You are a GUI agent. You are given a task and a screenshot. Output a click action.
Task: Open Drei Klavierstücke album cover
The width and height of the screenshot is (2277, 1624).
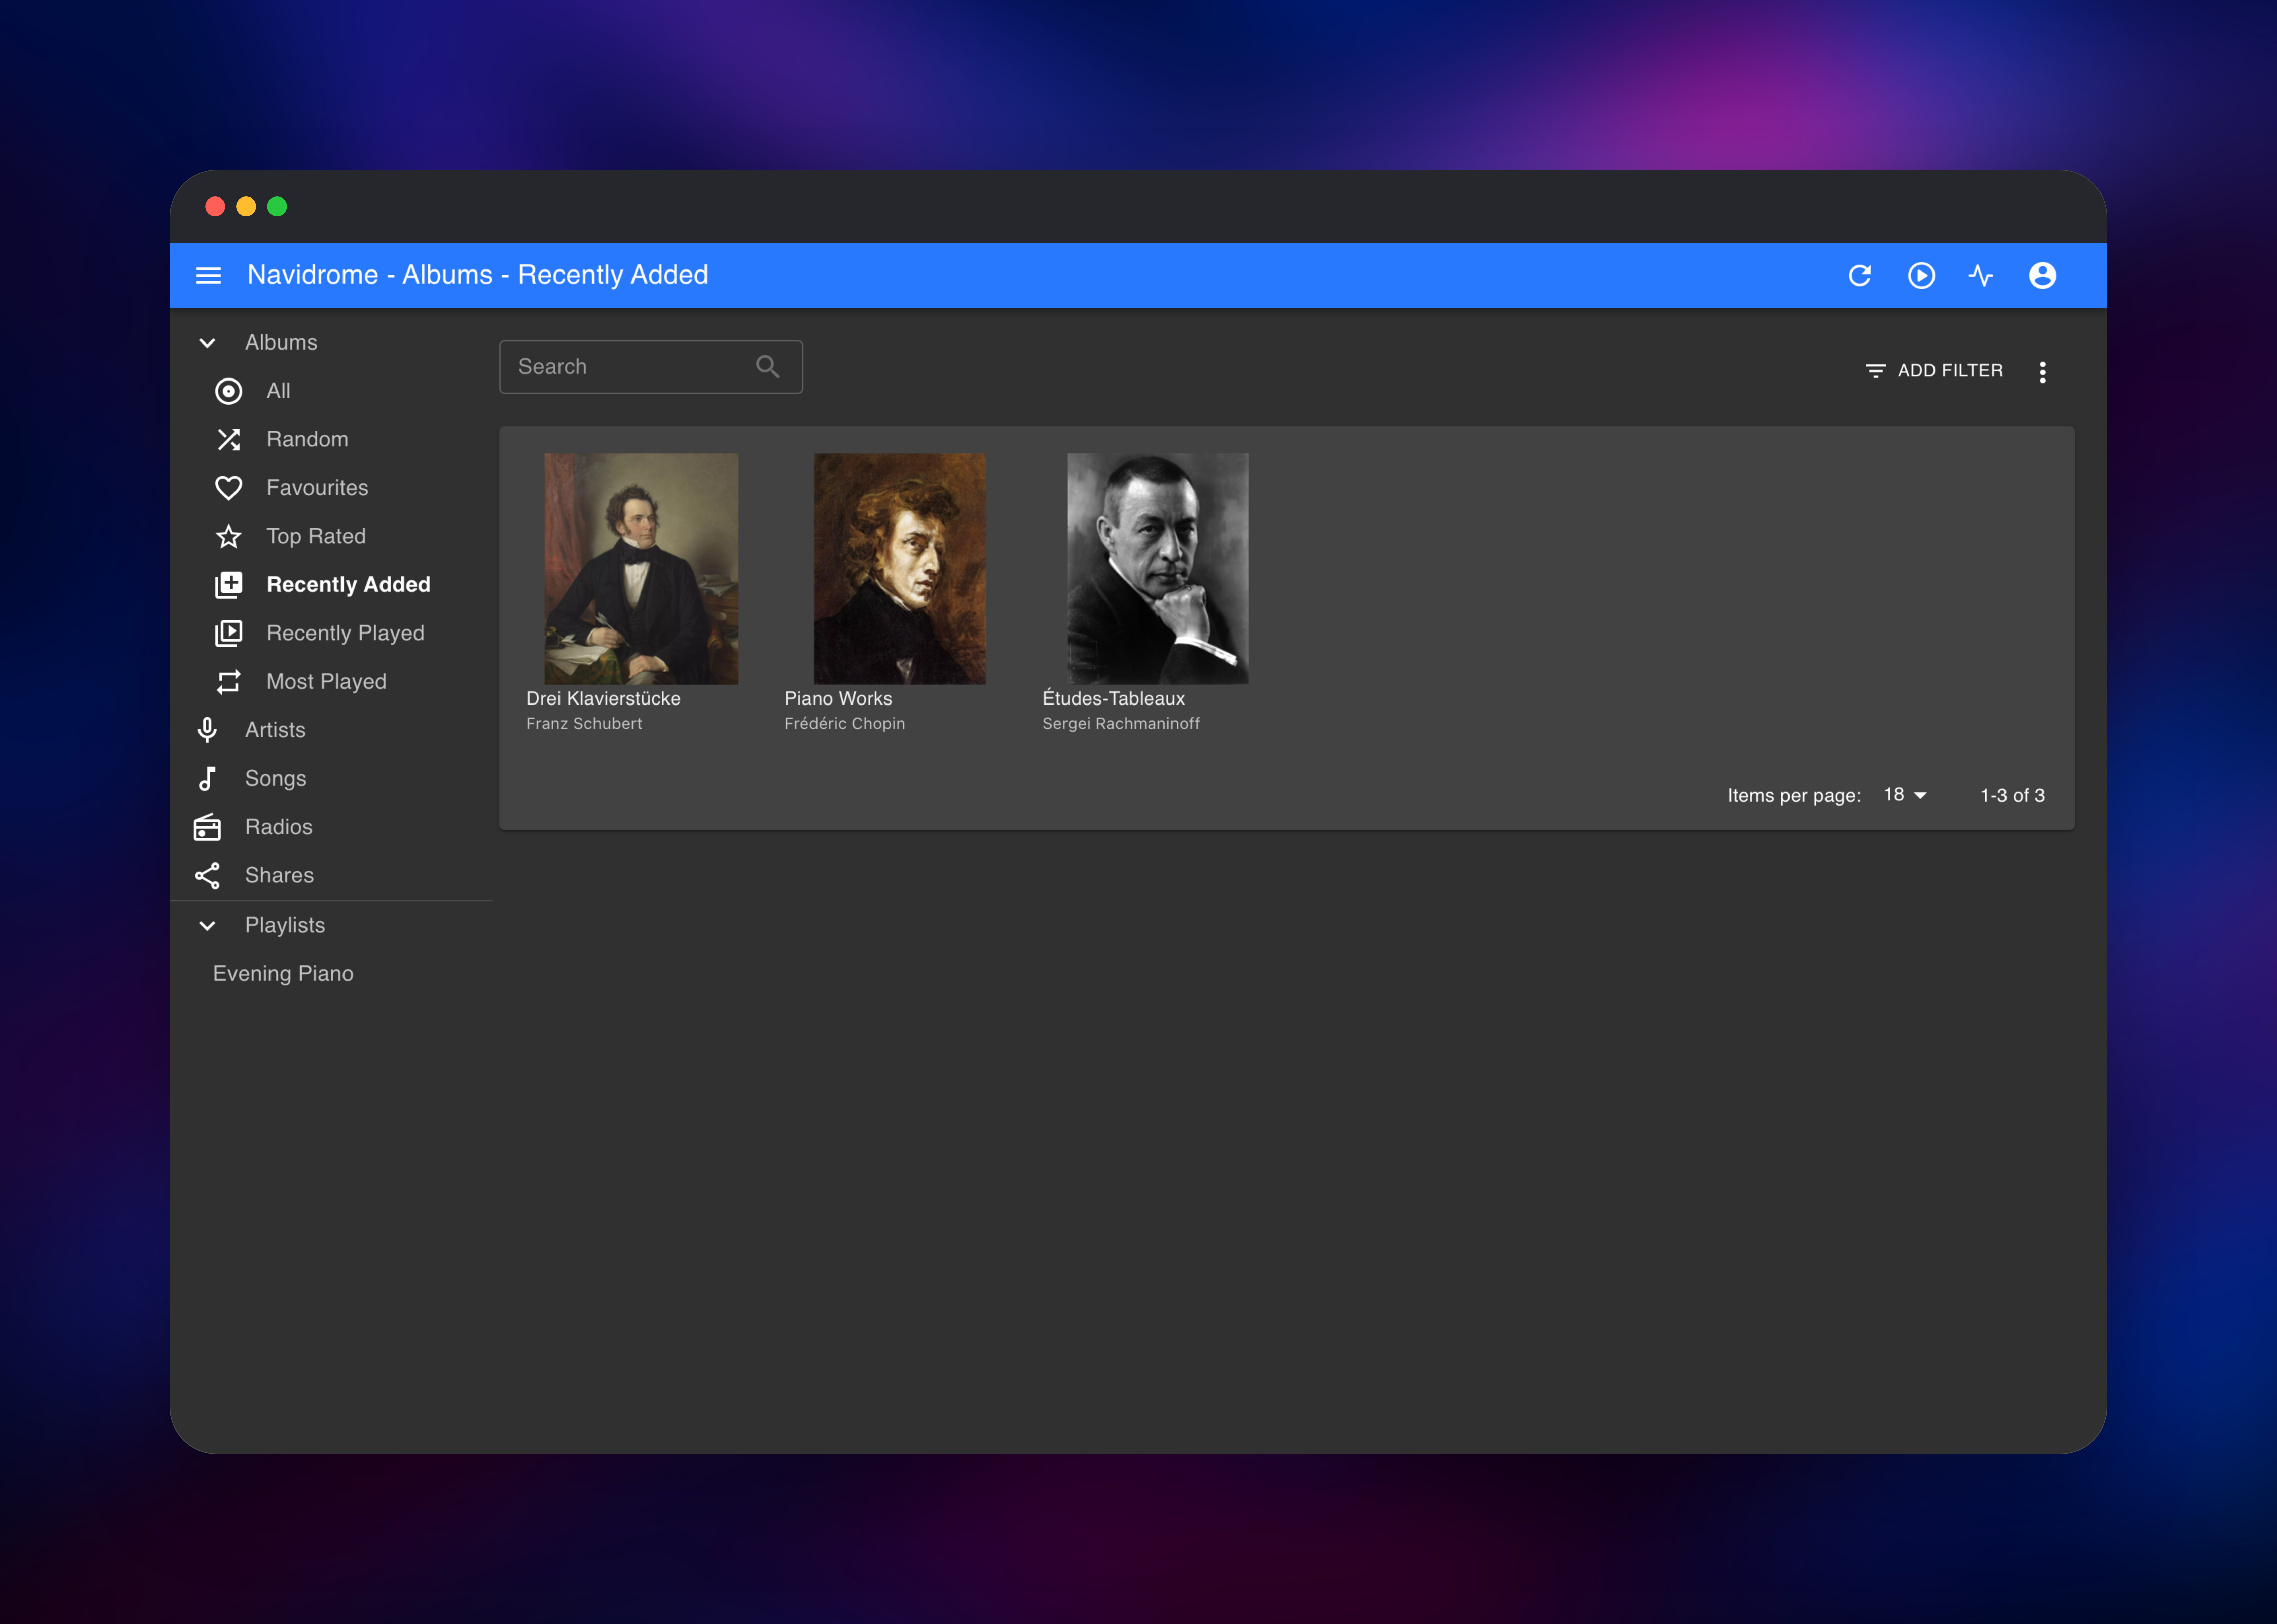[641, 569]
